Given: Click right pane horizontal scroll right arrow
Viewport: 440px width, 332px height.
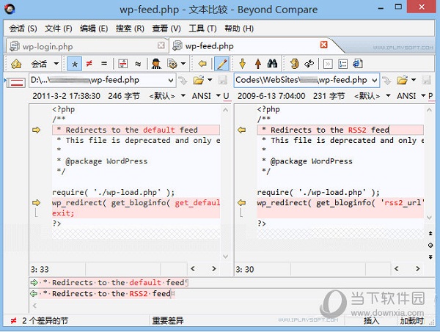Looking at the screenshot, I should [x=417, y=269].
